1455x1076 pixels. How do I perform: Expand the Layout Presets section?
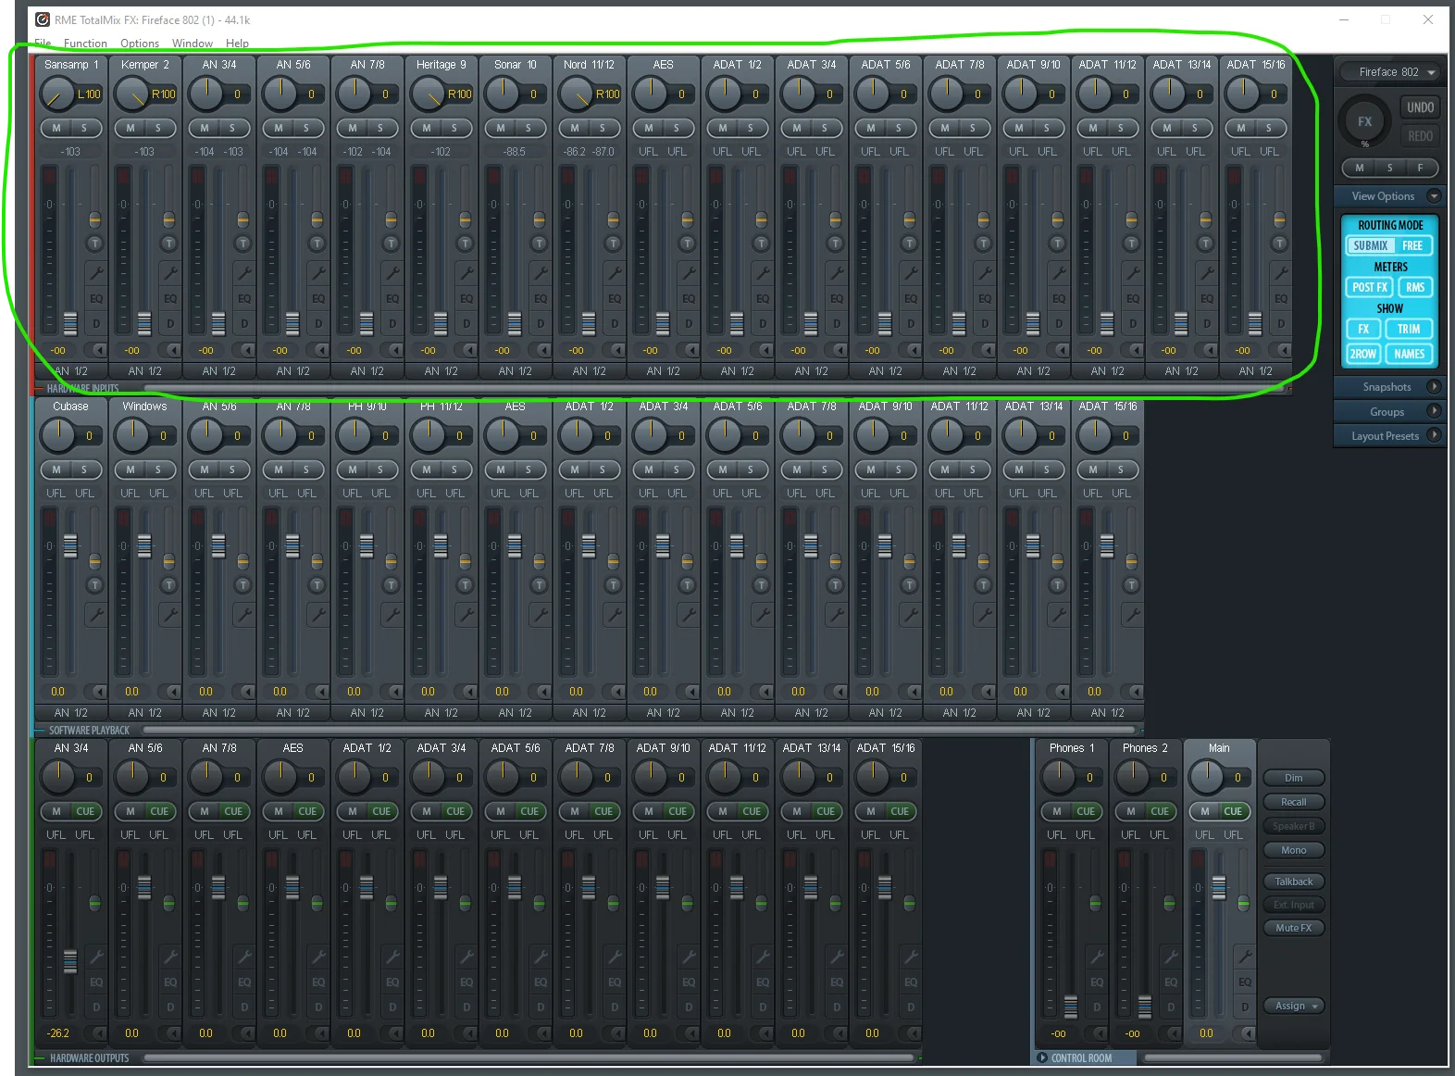1434,435
